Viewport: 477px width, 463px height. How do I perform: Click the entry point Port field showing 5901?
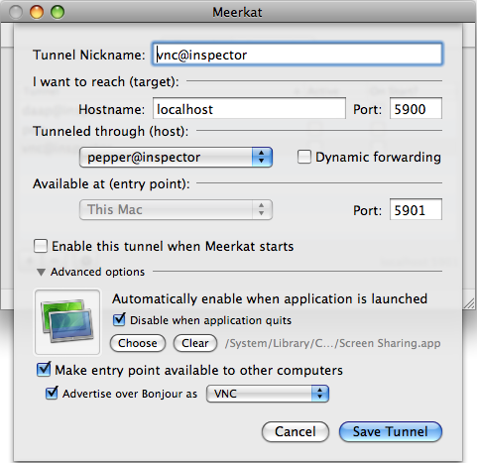pos(416,209)
